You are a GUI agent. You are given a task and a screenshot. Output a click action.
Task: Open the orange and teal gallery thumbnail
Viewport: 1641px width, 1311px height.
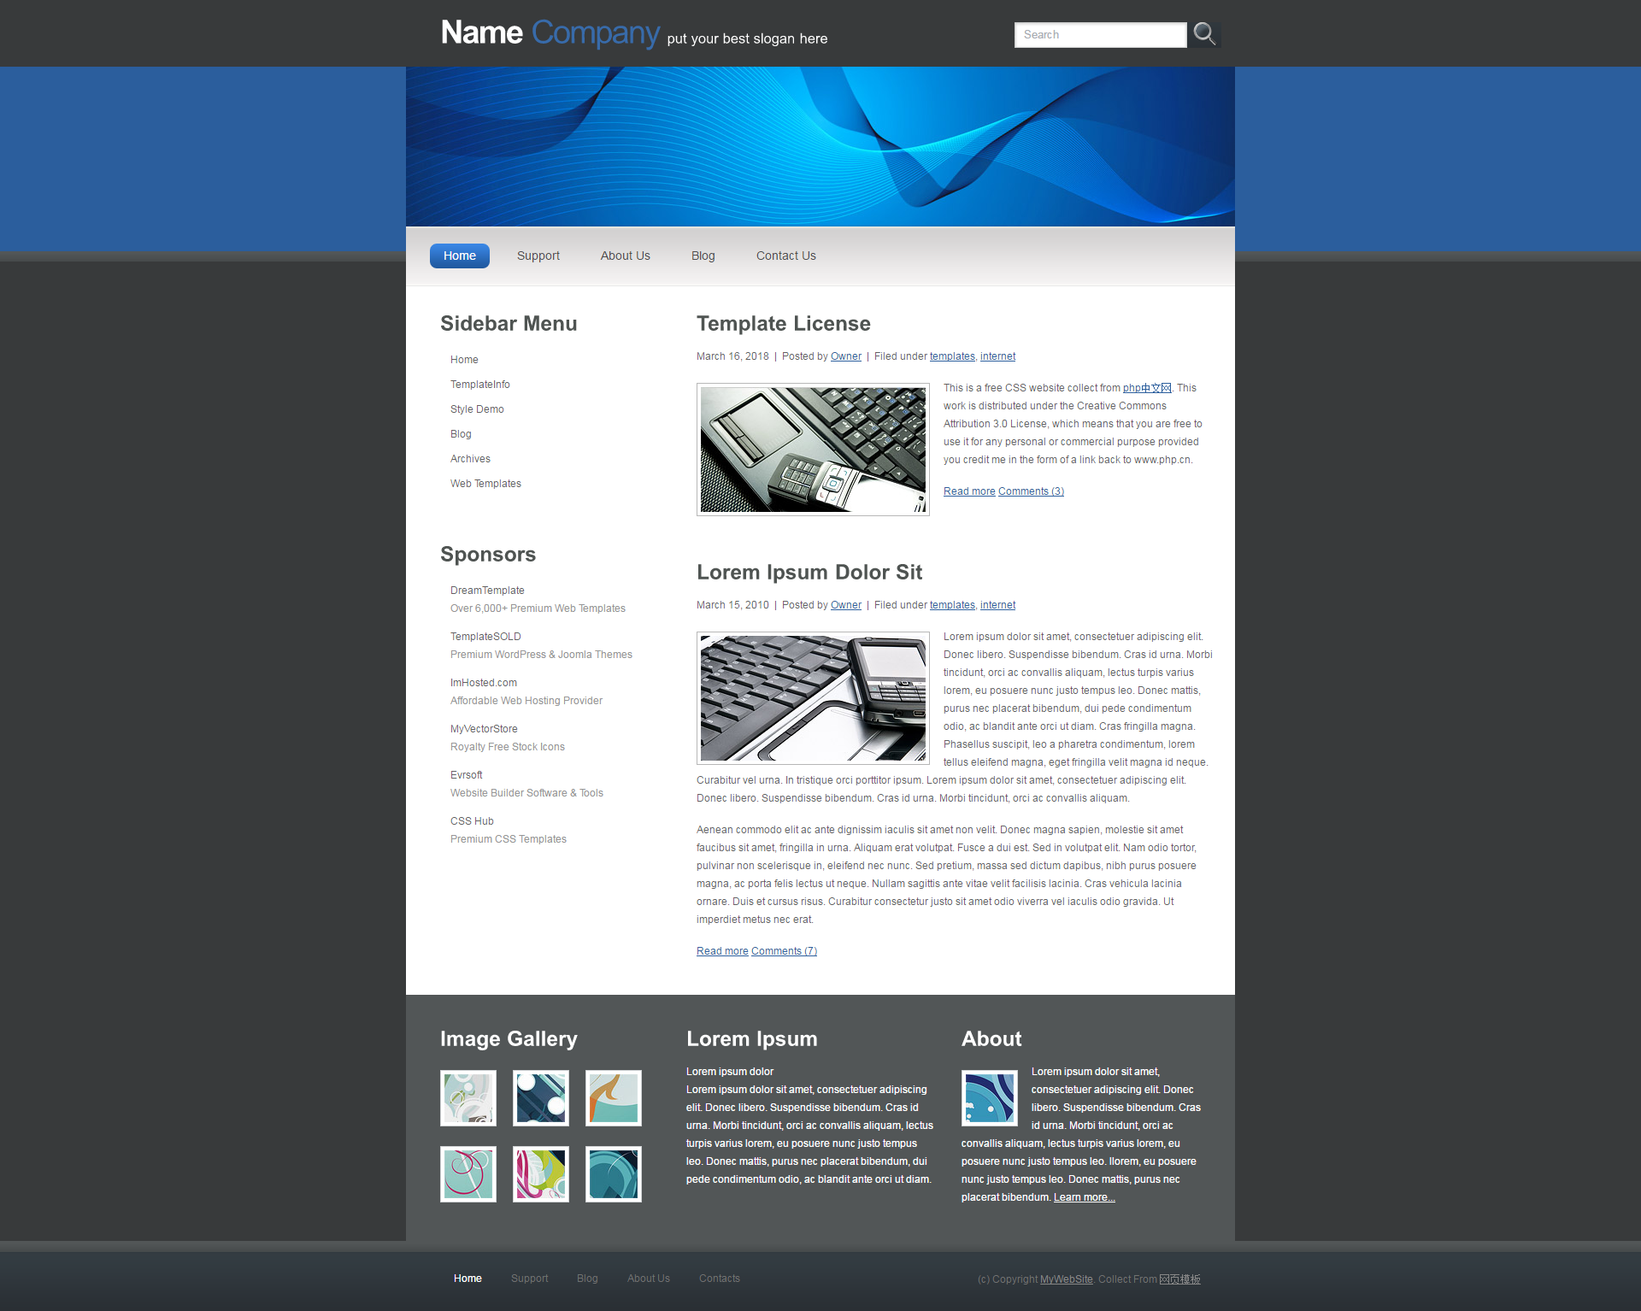pyautogui.click(x=614, y=1098)
